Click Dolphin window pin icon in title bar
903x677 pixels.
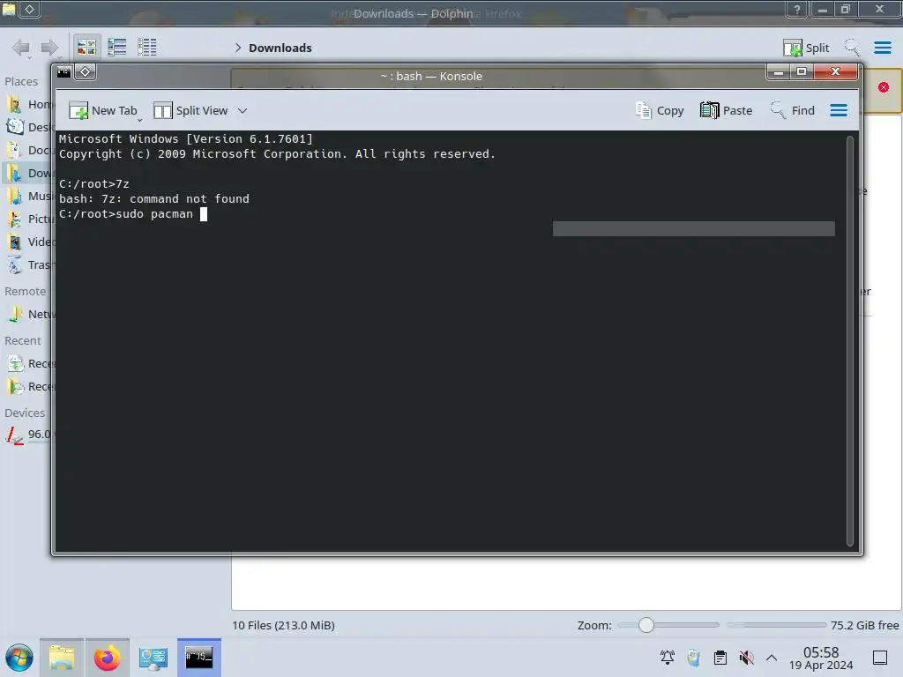[x=29, y=9]
